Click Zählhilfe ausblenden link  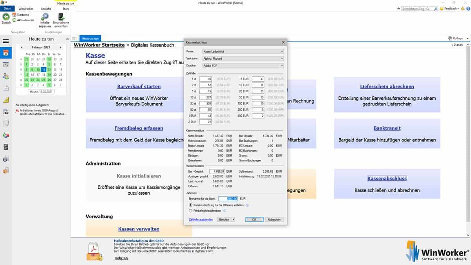tap(201, 219)
